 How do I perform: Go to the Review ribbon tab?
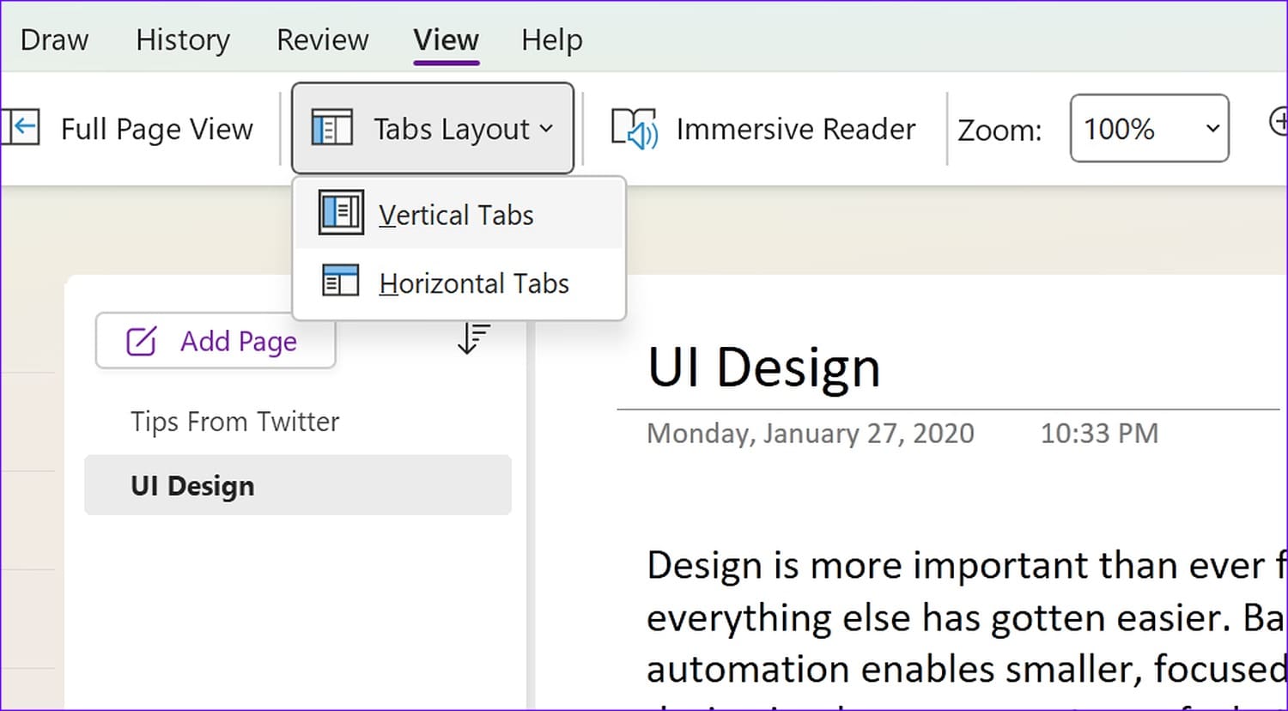322,39
